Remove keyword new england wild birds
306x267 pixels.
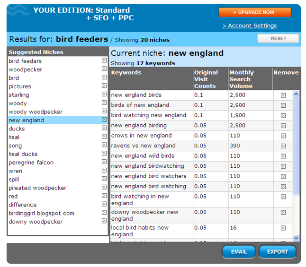[283, 156]
